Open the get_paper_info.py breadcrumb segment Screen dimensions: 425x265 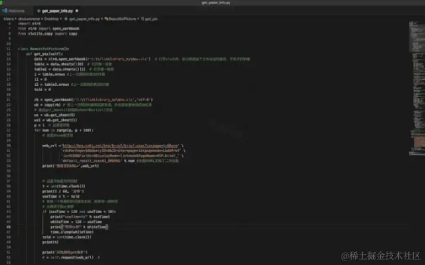84,19
